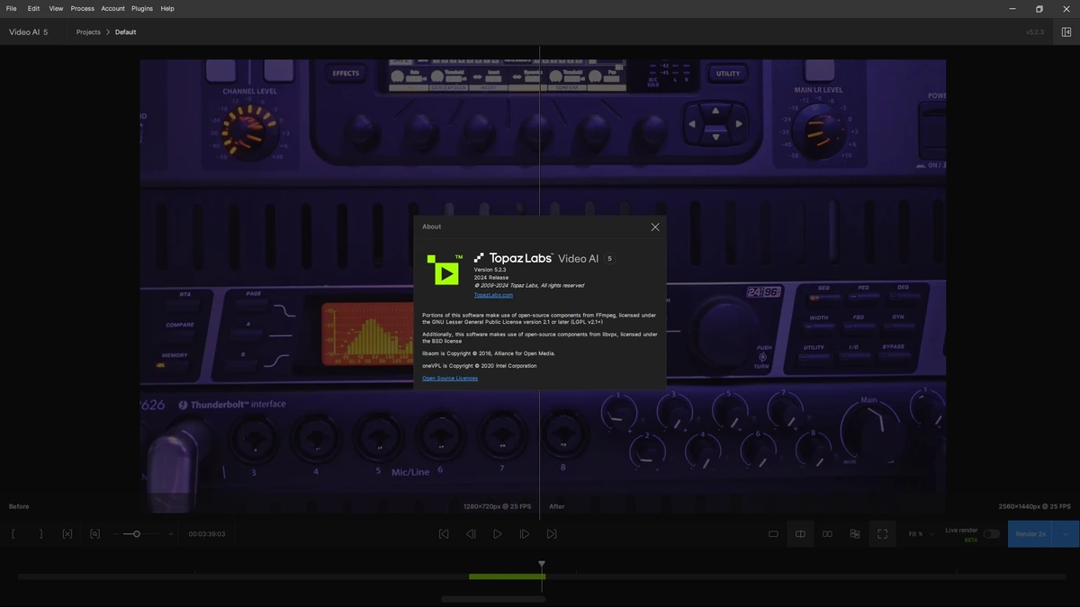Click the Topaz Video AI logo in About
The width and height of the screenshot is (1080, 607).
(x=445, y=270)
